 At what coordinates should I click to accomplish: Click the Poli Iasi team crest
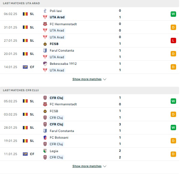tap(45, 11)
